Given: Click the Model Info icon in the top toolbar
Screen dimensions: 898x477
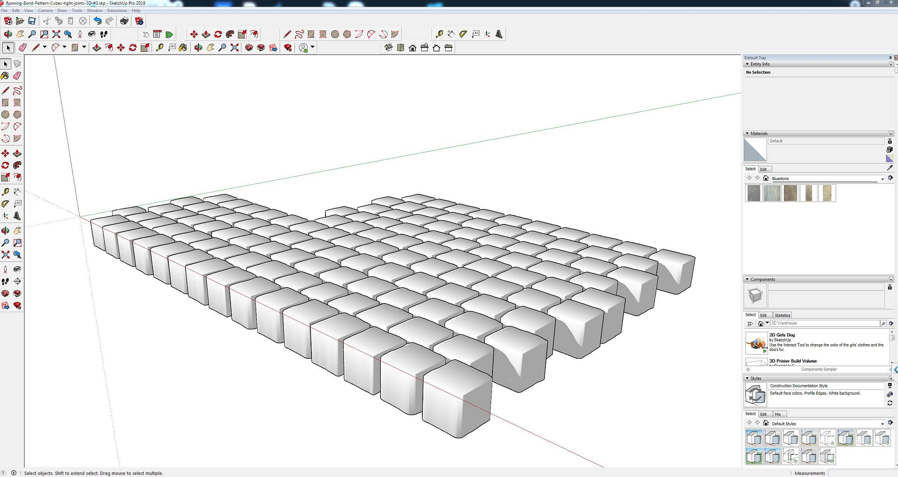Looking at the screenshot, I should click(x=139, y=21).
